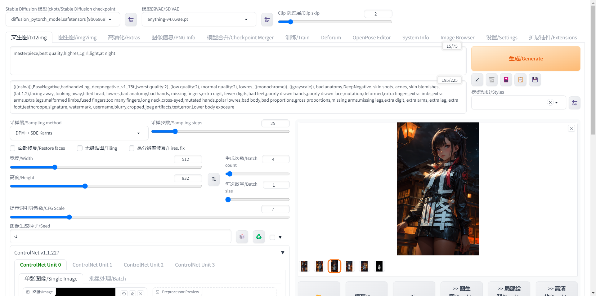The height and width of the screenshot is (296, 596).
Task: Click the Height number field
Action: pos(188,178)
